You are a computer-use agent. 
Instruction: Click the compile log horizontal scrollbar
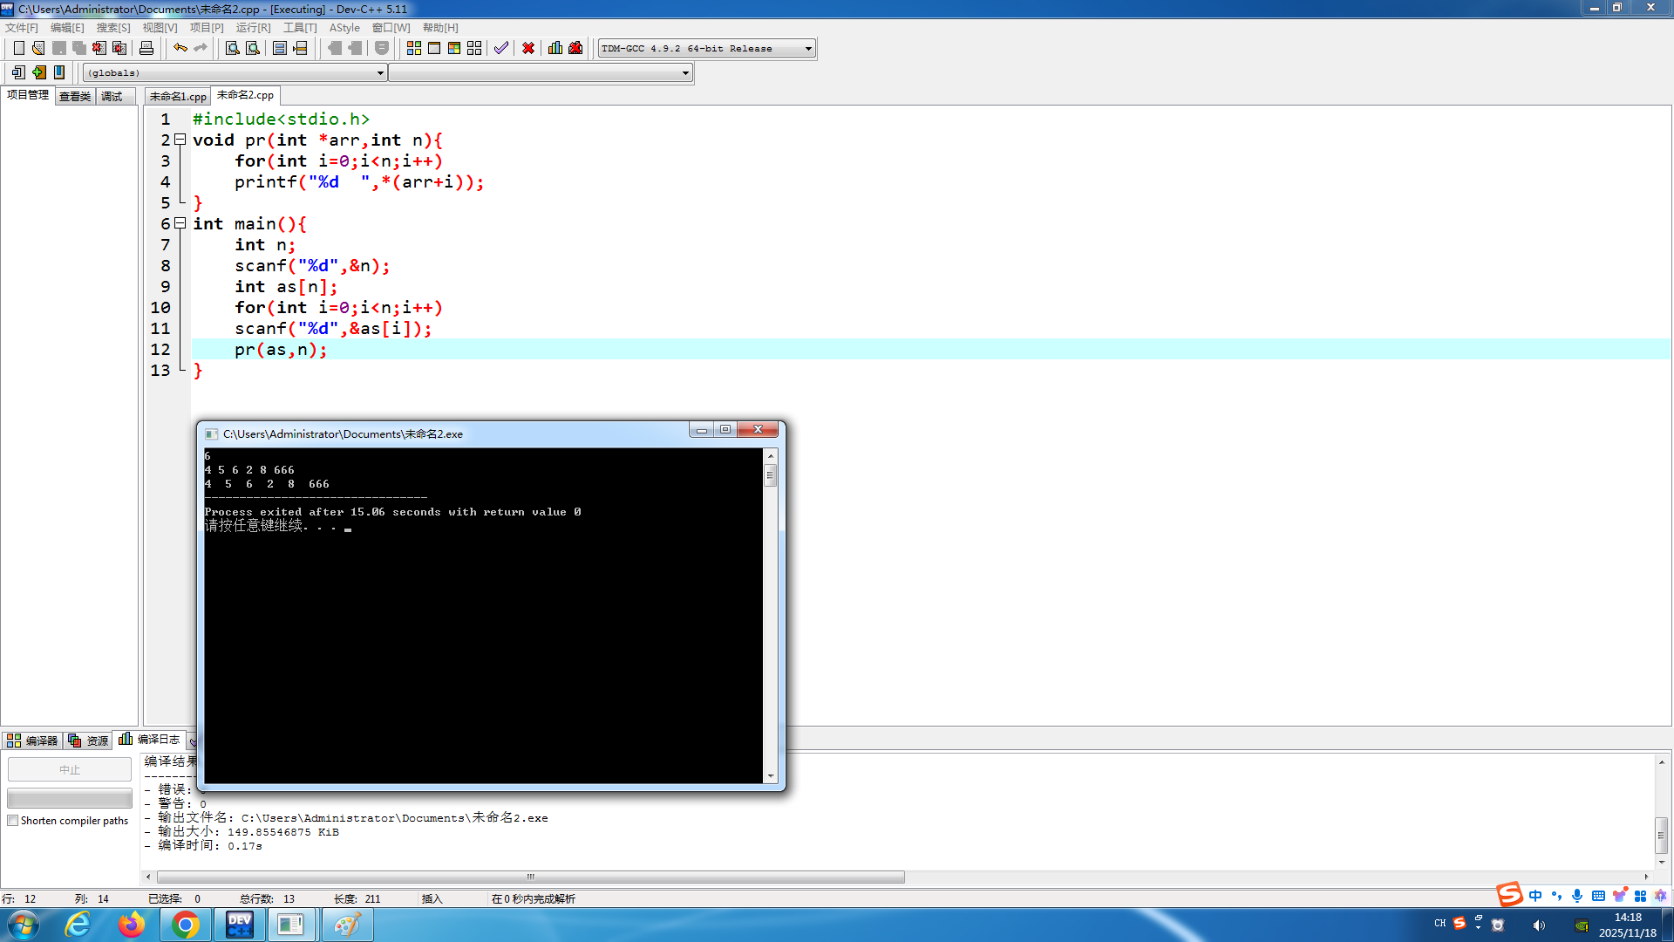coord(530,877)
